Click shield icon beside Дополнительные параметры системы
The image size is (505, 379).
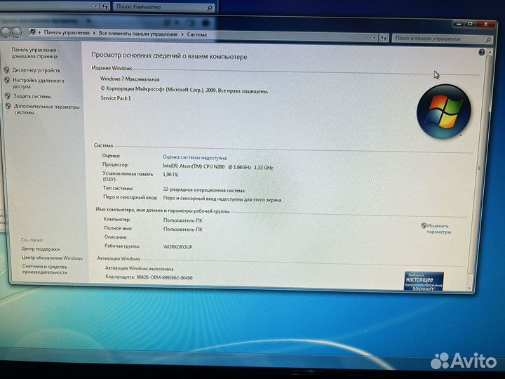[7, 107]
